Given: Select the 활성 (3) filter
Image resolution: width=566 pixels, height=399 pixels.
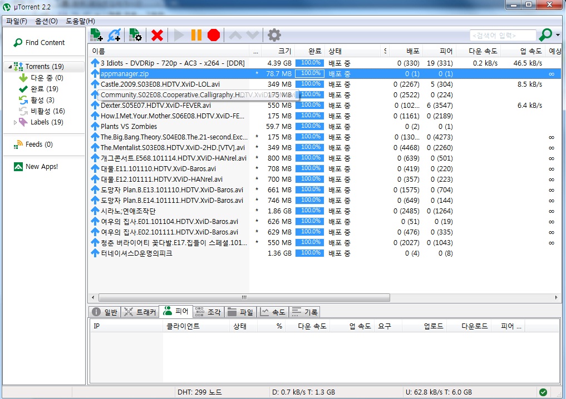Looking at the screenshot, I should 37,100.
